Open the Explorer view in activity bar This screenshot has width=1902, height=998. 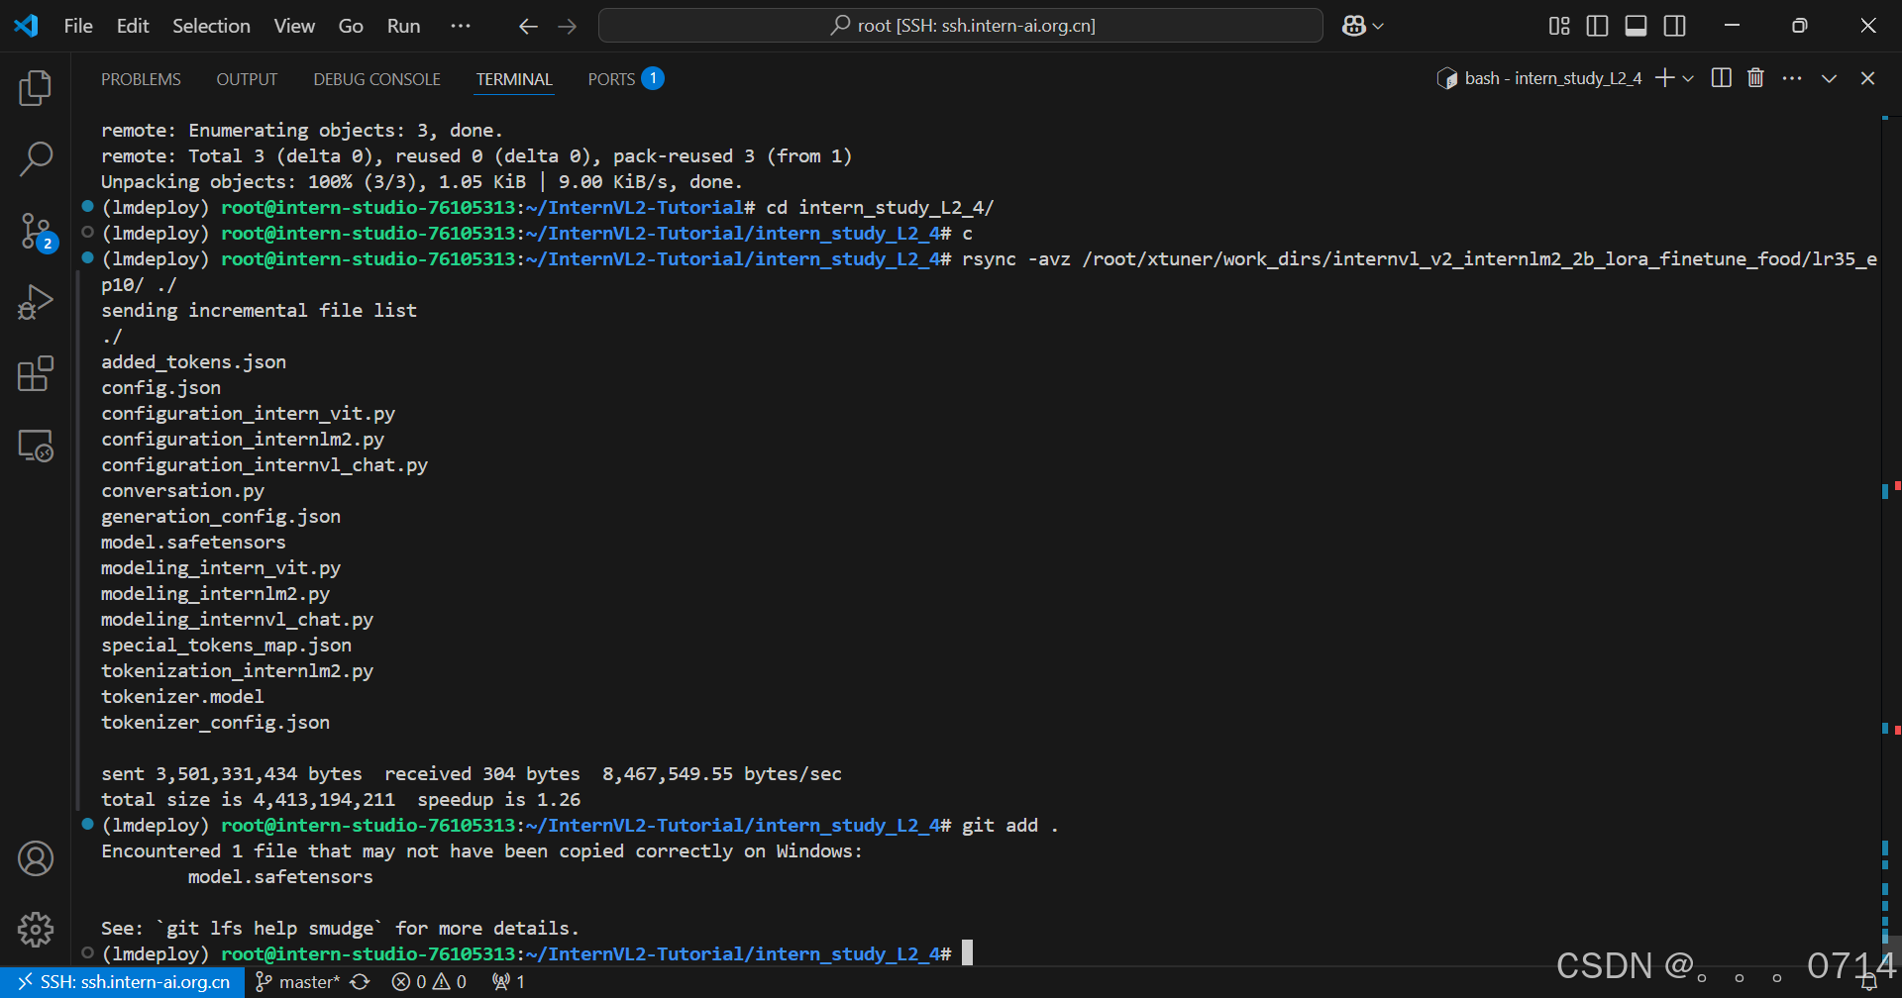(x=36, y=88)
